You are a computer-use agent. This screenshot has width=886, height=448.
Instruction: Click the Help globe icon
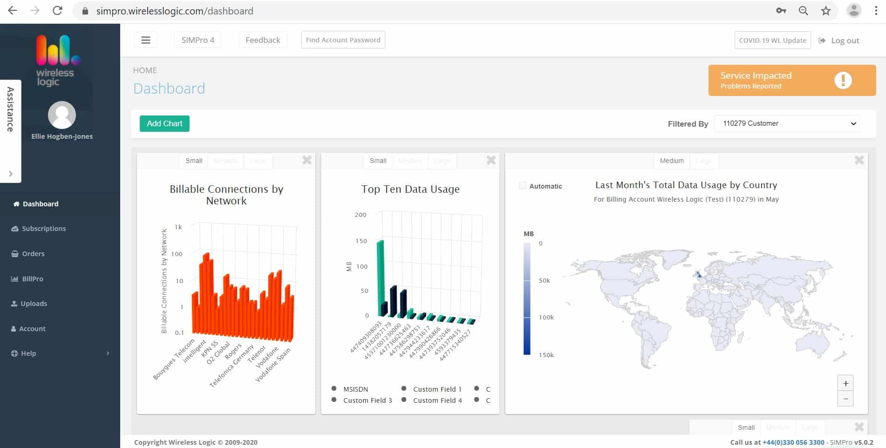click(14, 353)
